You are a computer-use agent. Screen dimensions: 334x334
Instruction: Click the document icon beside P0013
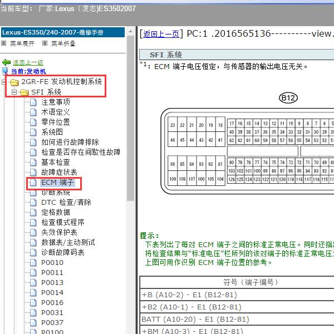[33, 282]
